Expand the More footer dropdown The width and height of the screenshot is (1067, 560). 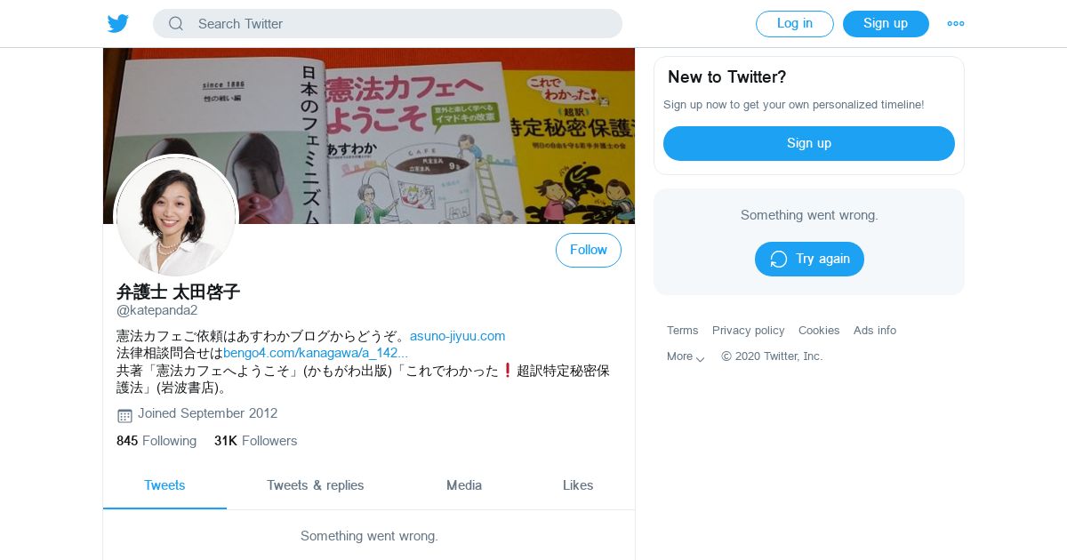click(x=686, y=356)
